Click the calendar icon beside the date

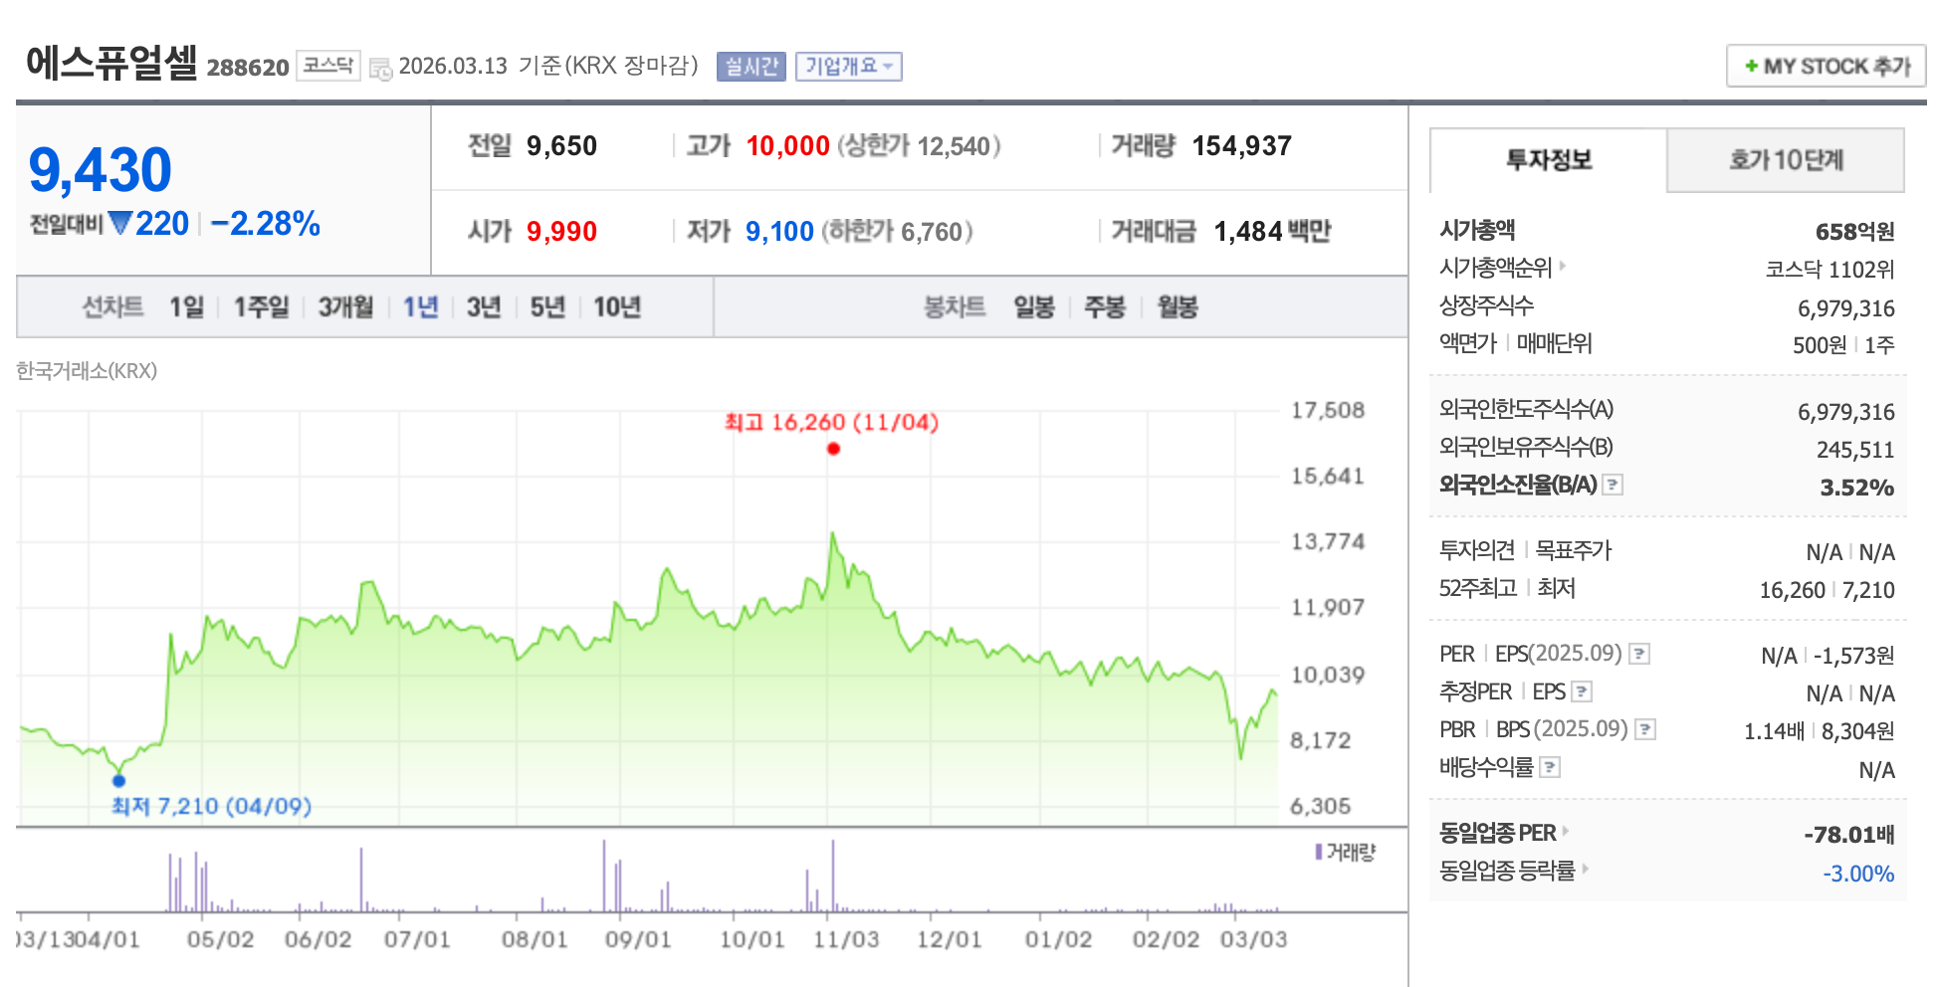380,69
